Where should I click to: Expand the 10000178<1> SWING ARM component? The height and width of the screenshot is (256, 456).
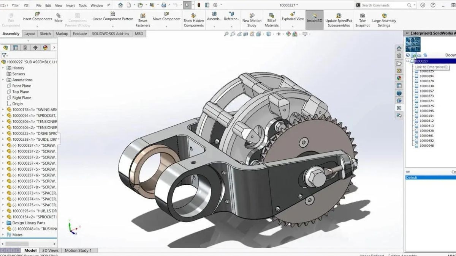[3, 110]
